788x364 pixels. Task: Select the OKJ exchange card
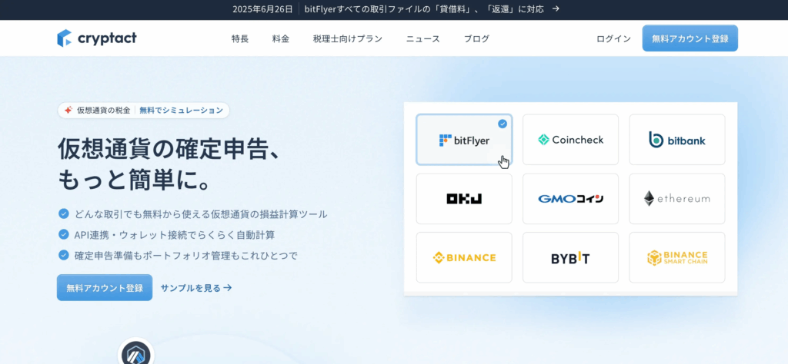click(x=464, y=199)
